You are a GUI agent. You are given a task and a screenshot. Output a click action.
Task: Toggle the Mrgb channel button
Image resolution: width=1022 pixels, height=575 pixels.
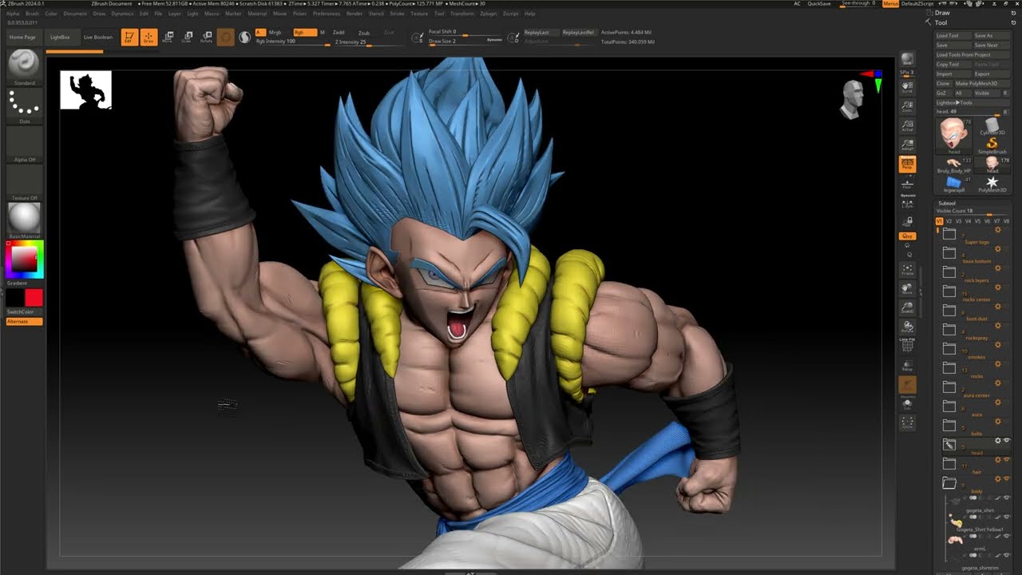pyautogui.click(x=275, y=33)
